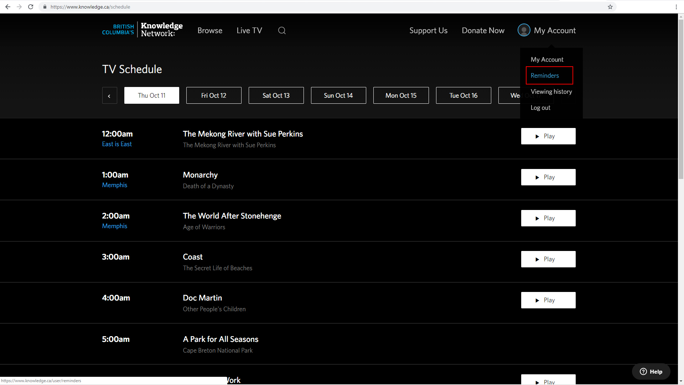Viewport: 684px width, 385px height.
Task: Bookmark this page with star icon
Action: click(x=610, y=7)
